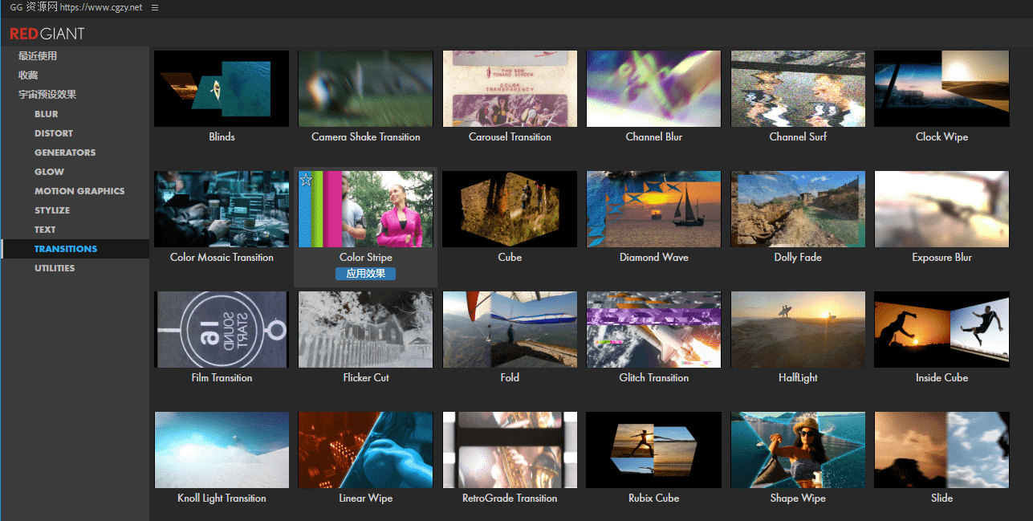Pick the Clock Wipe thumbnail

pos(941,88)
